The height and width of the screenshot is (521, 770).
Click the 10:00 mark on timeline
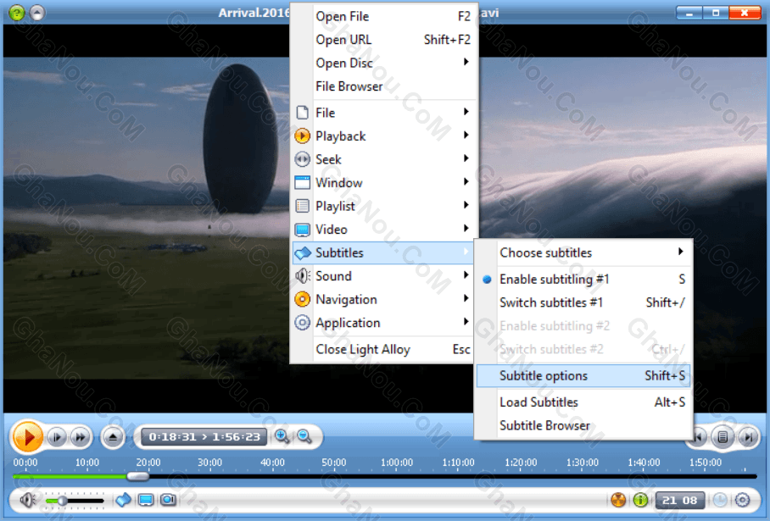[x=86, y=463]
